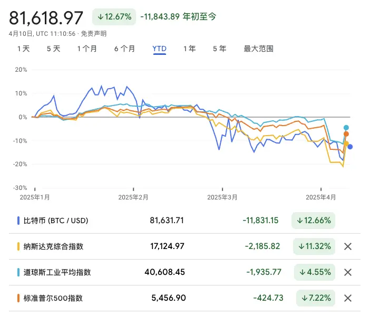Remove 纳斯达克综合指数 comparison with its X
The width and height of the screenshot is (370, 315).
348,246
